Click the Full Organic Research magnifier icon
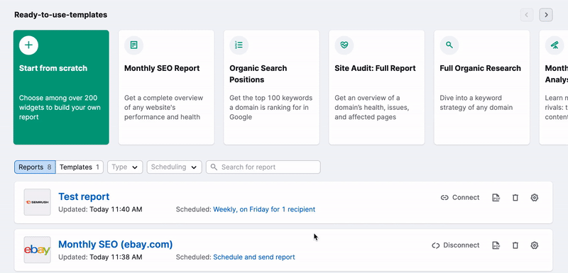 [449, 45]
